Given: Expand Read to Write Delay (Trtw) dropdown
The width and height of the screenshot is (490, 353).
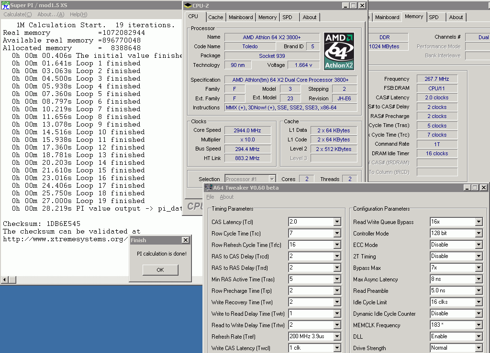Looking at the screenshot, I should [x=337, y=325].
